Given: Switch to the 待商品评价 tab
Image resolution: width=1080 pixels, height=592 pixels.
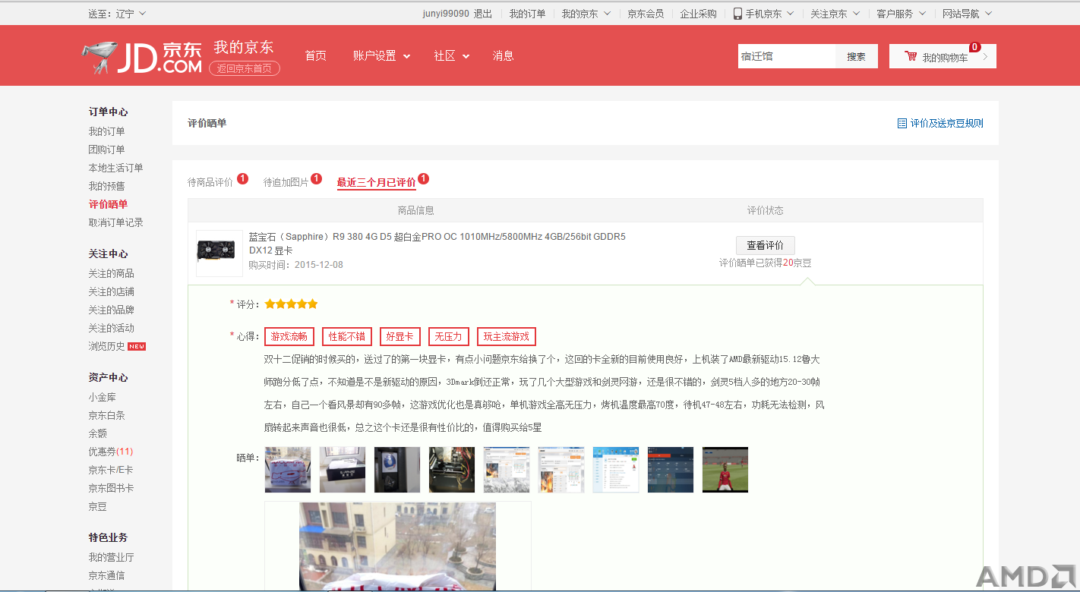Looking at the screenshot, I should click(210, 182).
